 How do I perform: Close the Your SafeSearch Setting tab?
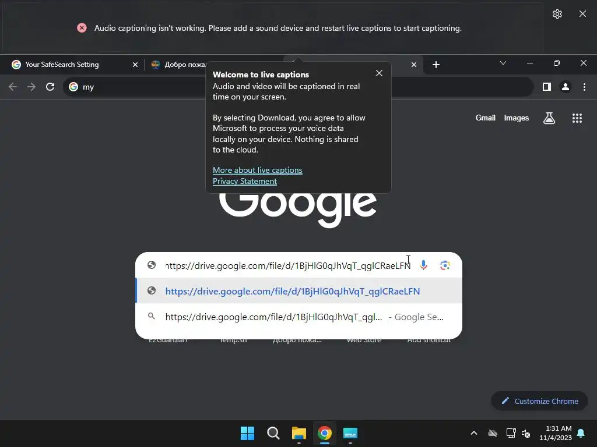click(x=135, y=65)
